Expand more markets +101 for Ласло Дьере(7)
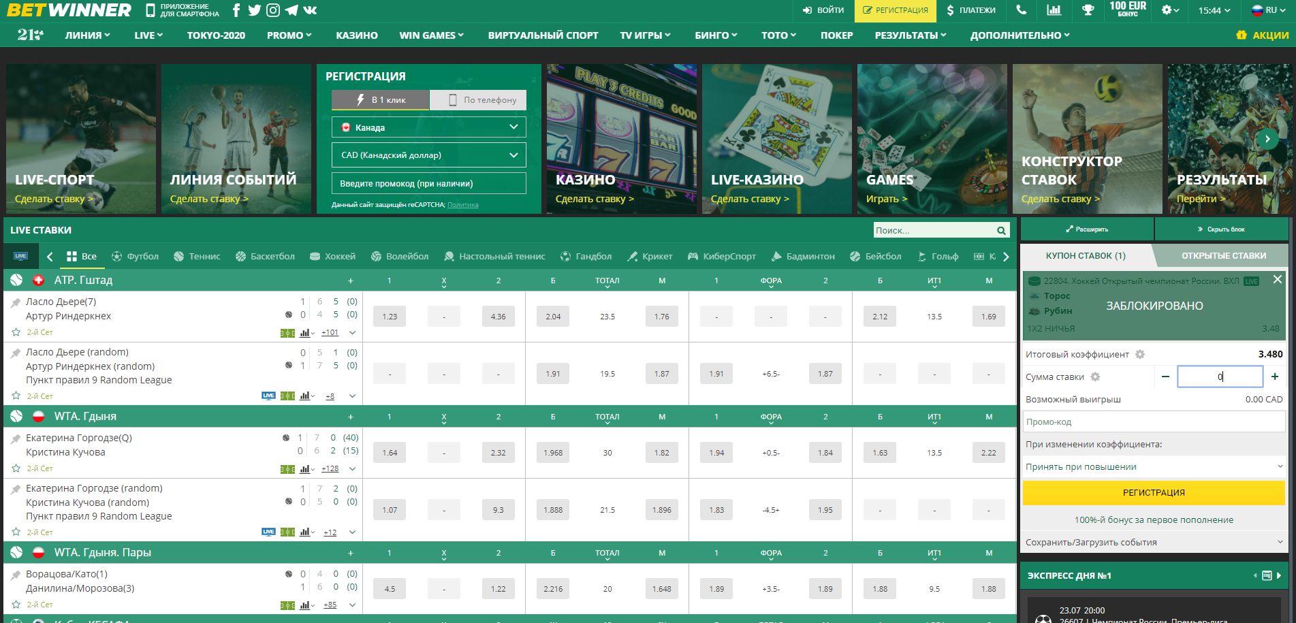The height and width of the screenshot is (623, 1296). (x=330, y=332)
